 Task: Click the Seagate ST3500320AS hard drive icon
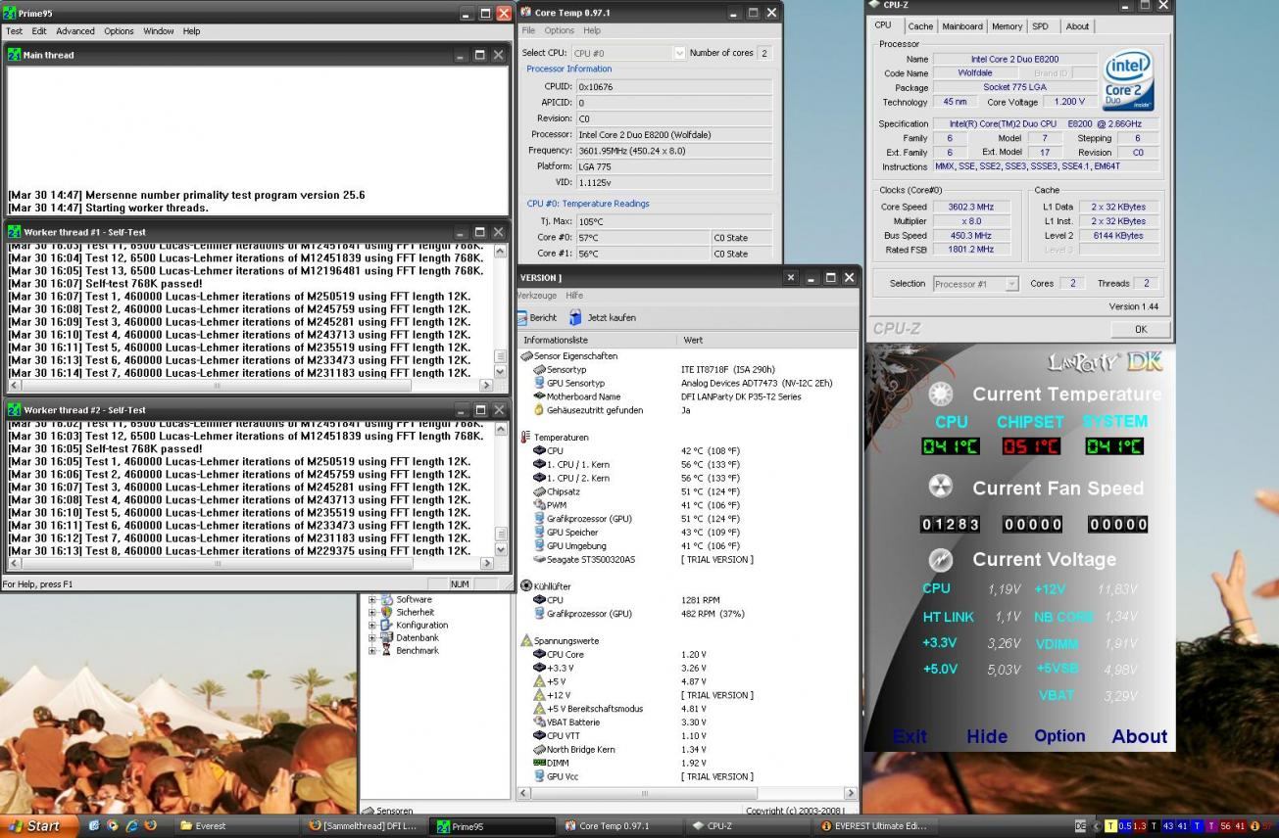539,559
